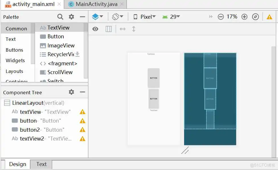Open the API 29 version dropdown
The image size is (278, 170).
pyautogui.click(x=172, y=17)
